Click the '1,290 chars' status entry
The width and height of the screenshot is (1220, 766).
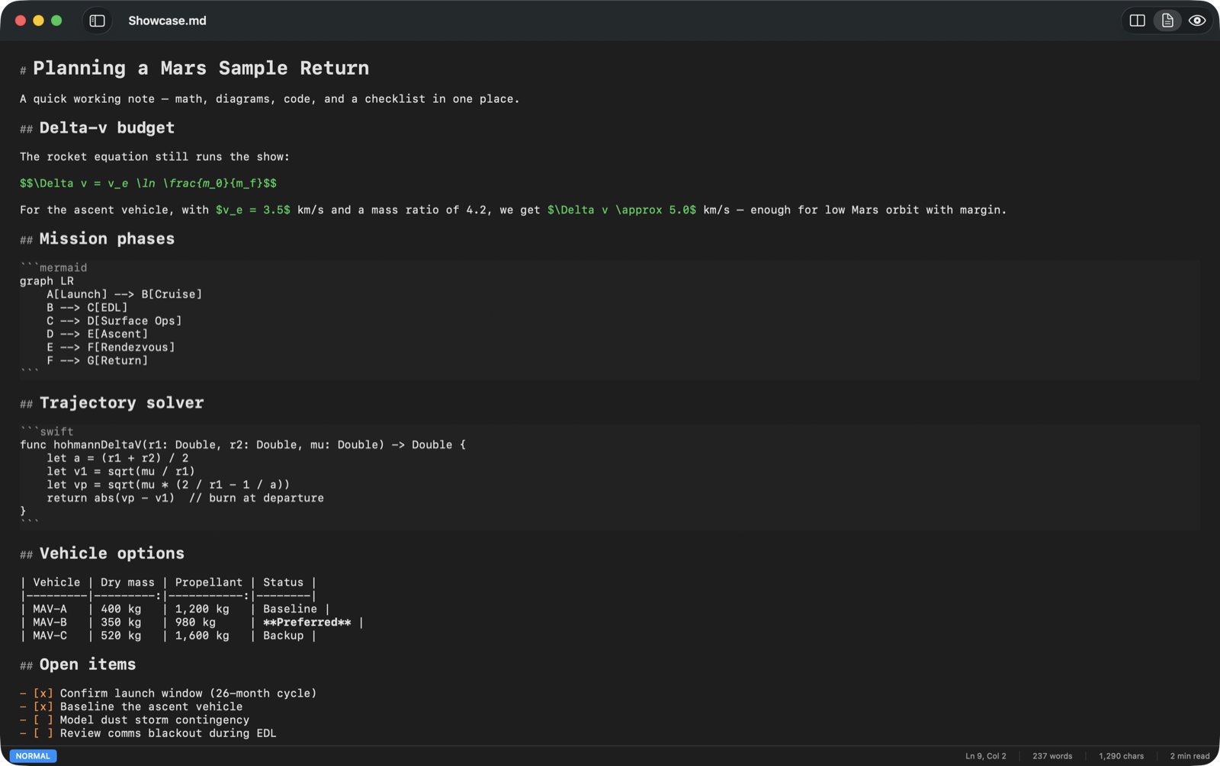tap(1121, 756)
